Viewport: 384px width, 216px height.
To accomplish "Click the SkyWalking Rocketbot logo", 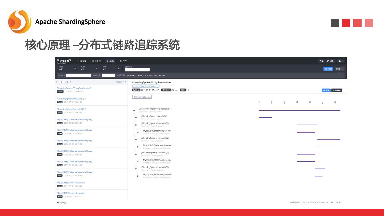I will [x=64, y=61].
